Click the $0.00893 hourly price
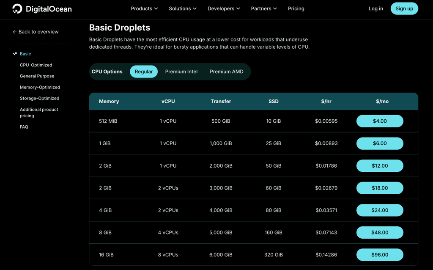The height and width of the screenshot is (270, 433). point(326,143)
